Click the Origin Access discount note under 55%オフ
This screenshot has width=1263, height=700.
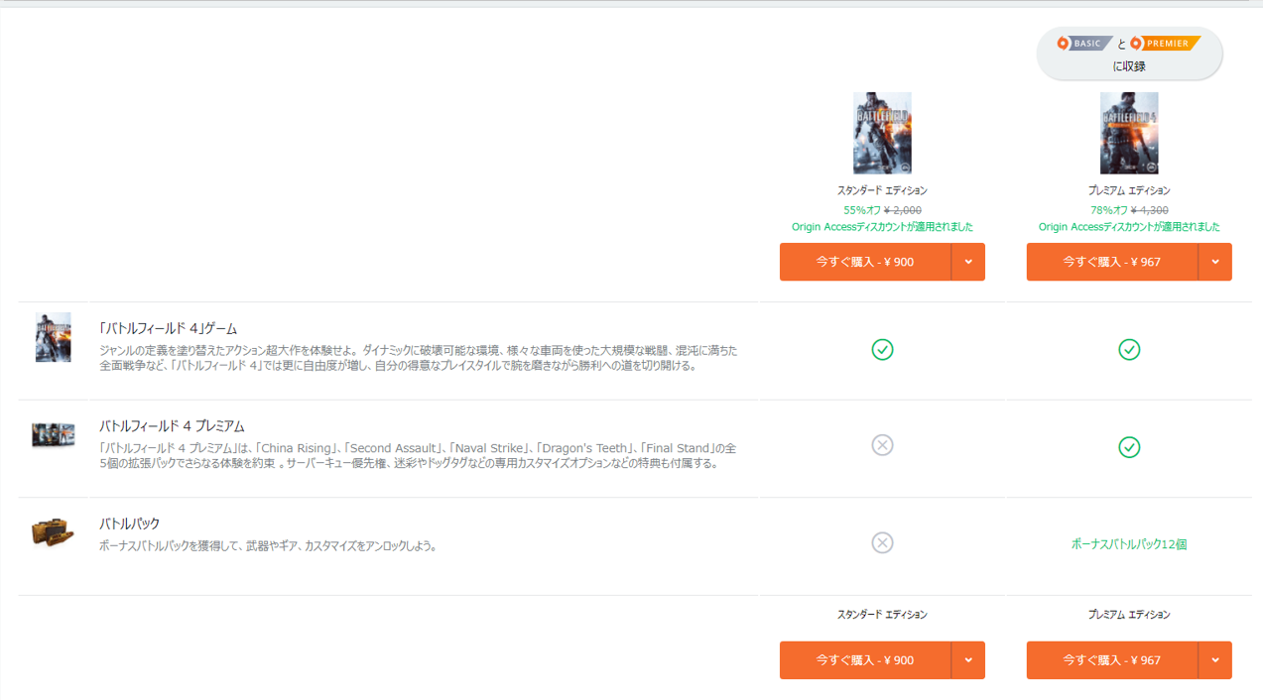[x=882, y=227]
